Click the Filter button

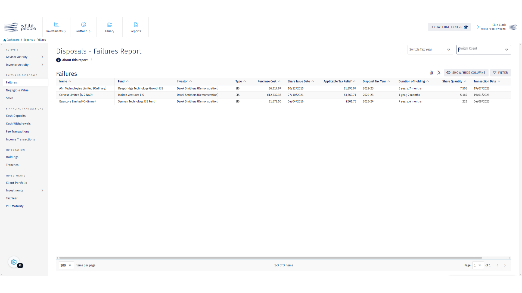[500, 73]
